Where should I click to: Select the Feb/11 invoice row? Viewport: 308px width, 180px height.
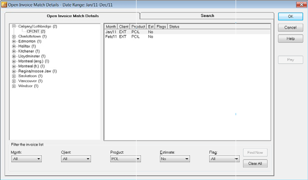(188, 36)
